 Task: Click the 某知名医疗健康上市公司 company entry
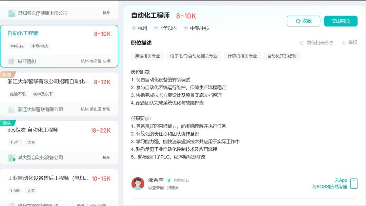coord(42,13)
